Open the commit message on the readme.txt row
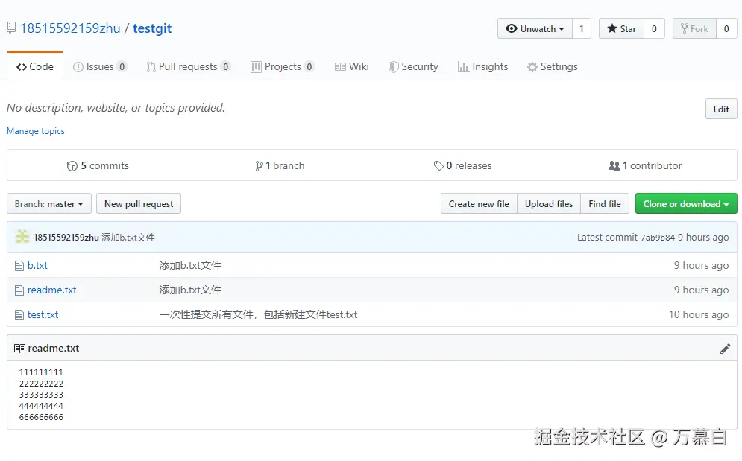The image size is (742, 461). pos(190,290)
